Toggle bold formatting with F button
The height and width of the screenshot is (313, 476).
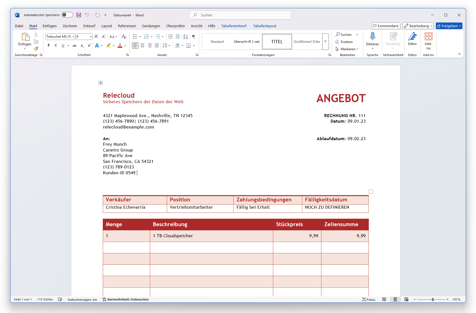click(x=49, y=46)
